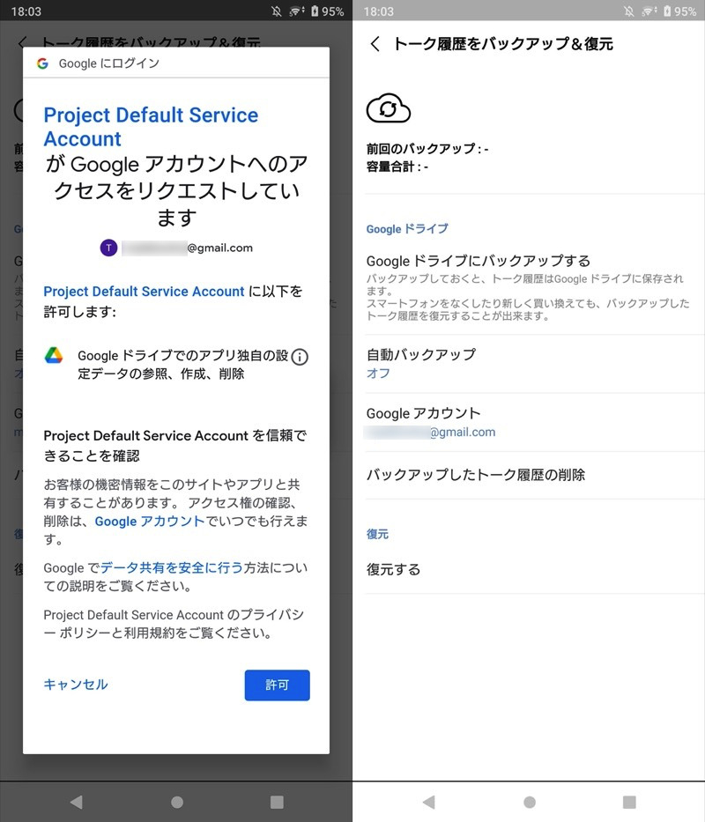
Task: Tap the Google Drive logo in permission dialog
Action: tap(55, 356)
